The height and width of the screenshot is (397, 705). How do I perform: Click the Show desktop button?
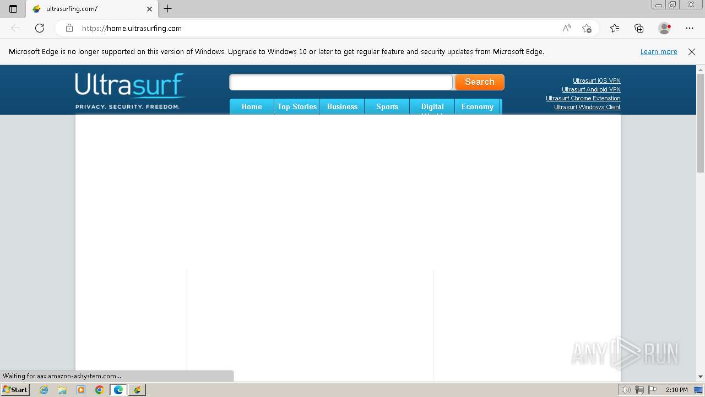pyautogui.click(x=698, y=390)
